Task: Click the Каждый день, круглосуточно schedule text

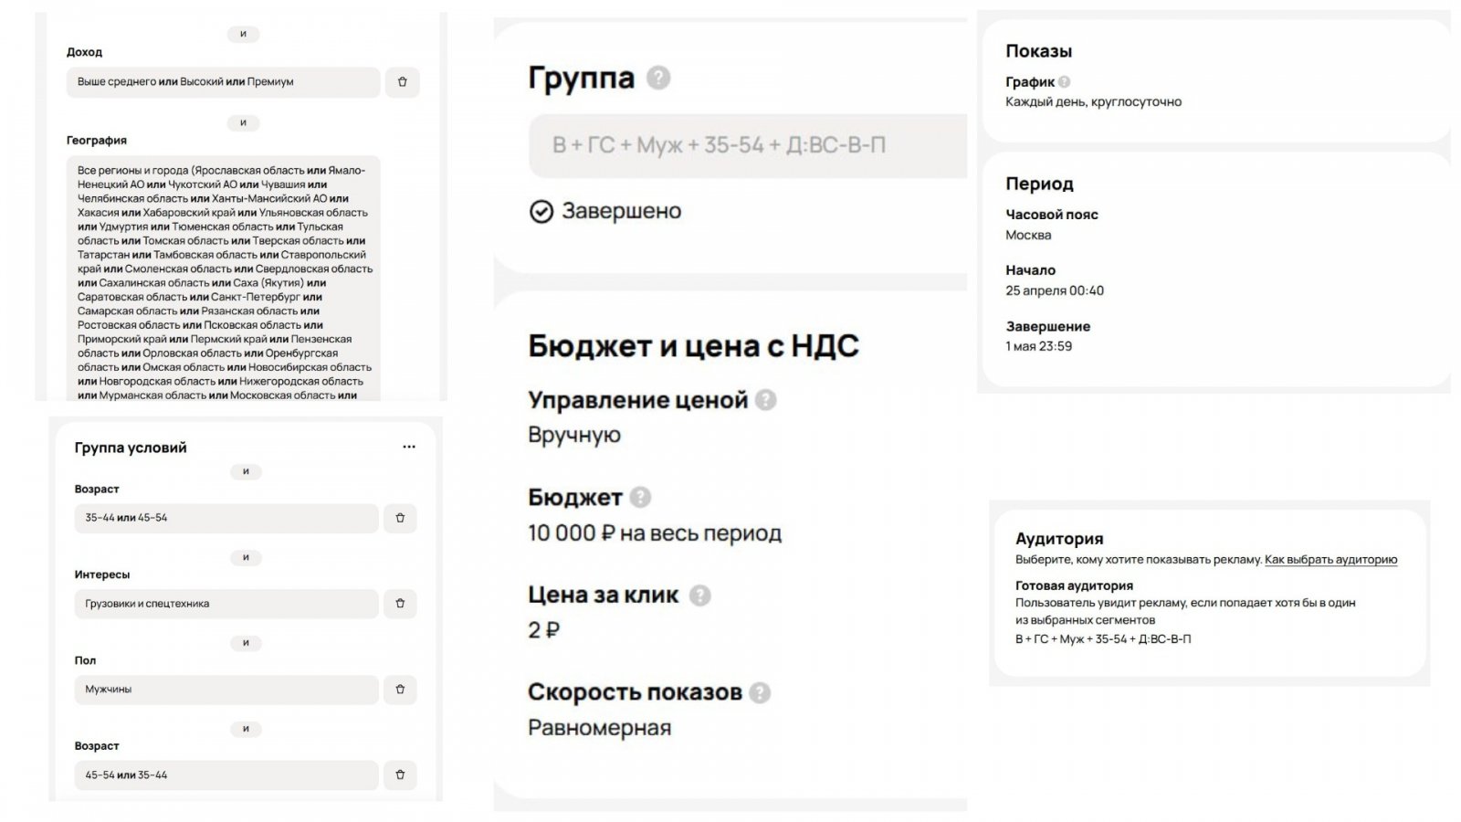Action: 1093,102
